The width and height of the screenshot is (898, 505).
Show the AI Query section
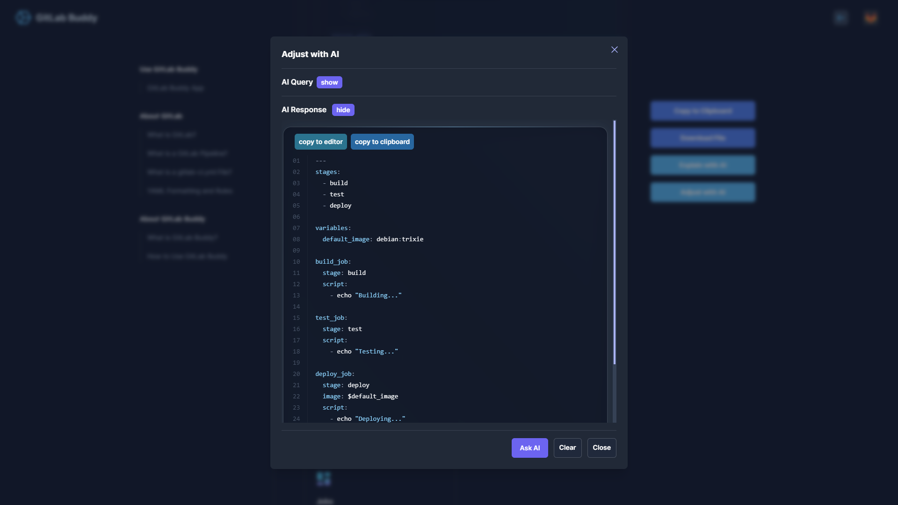coord(329,82)
